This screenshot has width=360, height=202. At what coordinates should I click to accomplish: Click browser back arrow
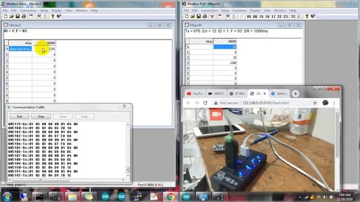(188, 103)
